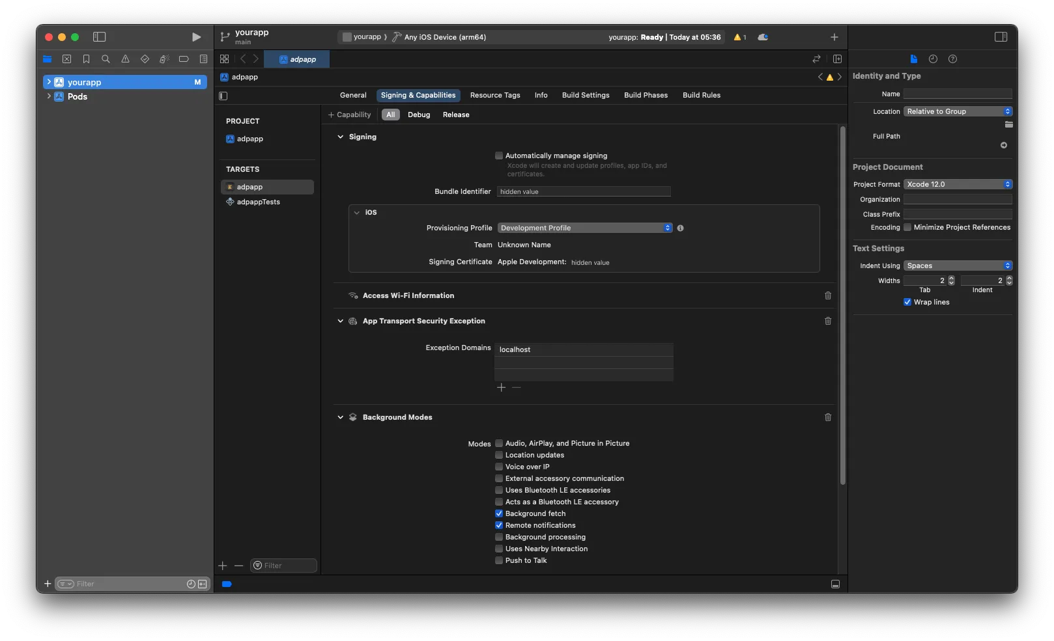
Task: Delete the Background Modes capability
Action: pos(828,417)
